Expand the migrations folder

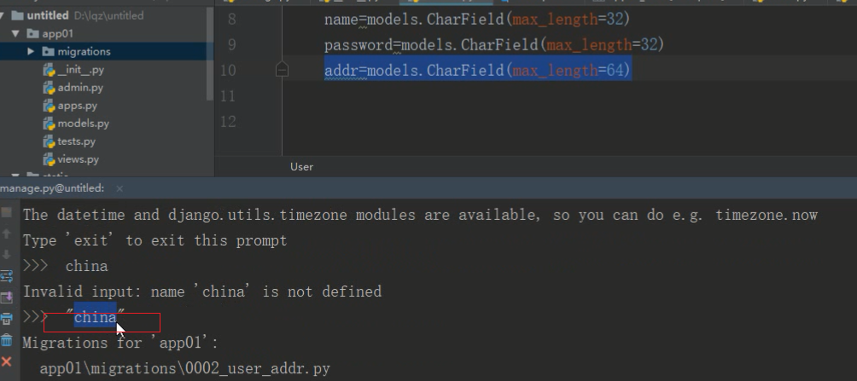(x=31, y=51)
